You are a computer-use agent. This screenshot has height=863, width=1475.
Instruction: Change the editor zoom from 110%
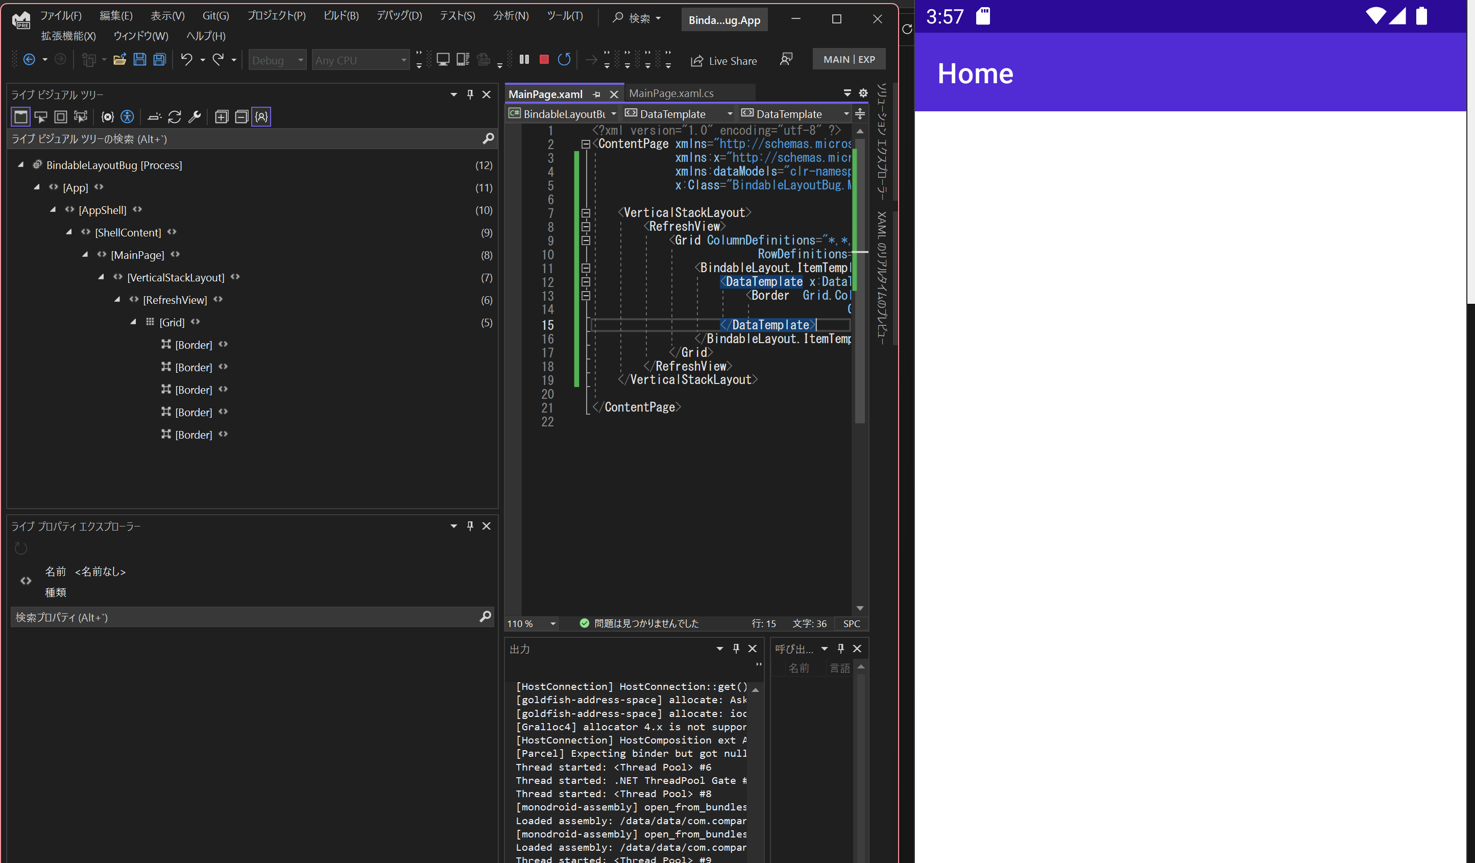click(530, 624)
